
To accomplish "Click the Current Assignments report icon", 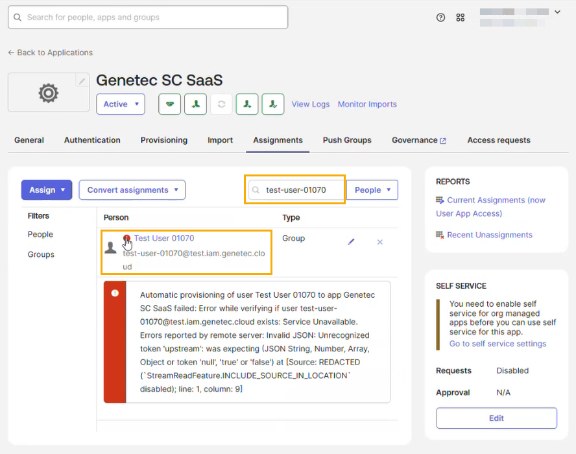I will tap(440, 200).
